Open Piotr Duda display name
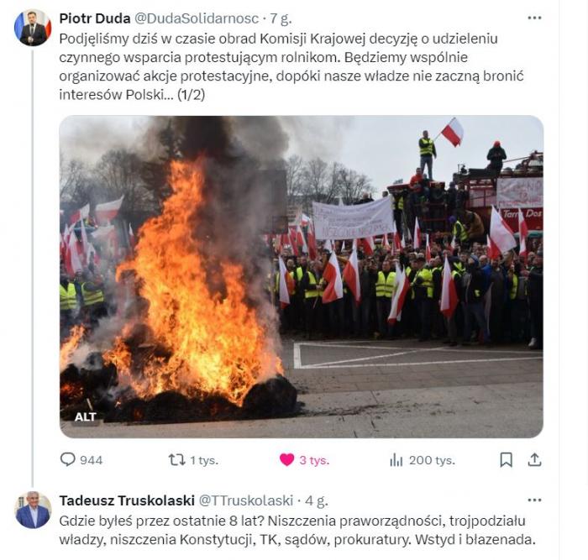588x560 pixels. pos(95,18)
